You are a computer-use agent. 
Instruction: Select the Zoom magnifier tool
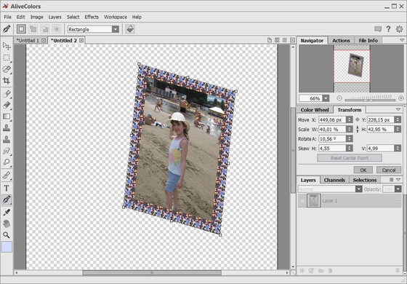pyautogui.click(x=7, y=235)
